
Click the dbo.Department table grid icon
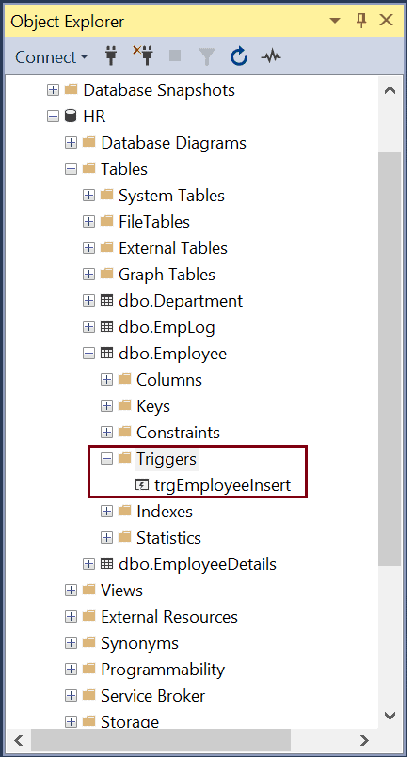click(106, 300)
